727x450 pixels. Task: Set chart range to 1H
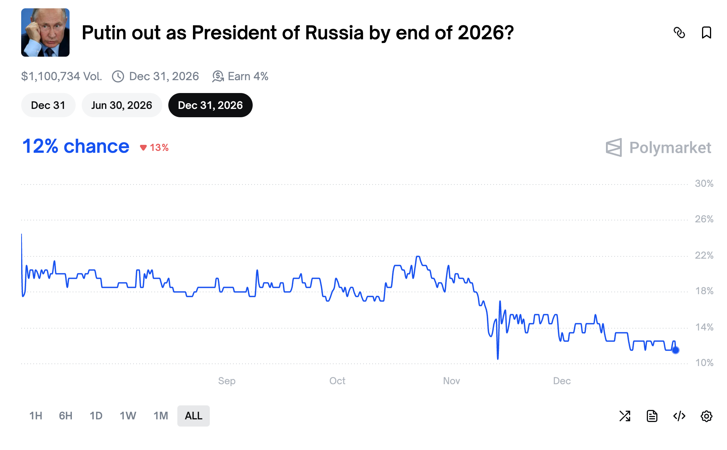pyautogui.click(x=36, y=416)
